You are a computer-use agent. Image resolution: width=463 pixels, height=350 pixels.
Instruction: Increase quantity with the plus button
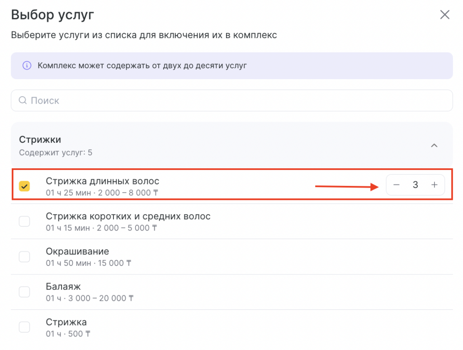click(435, 185)
